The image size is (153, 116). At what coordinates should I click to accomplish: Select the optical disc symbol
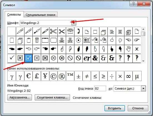click(x=79, y=40)
